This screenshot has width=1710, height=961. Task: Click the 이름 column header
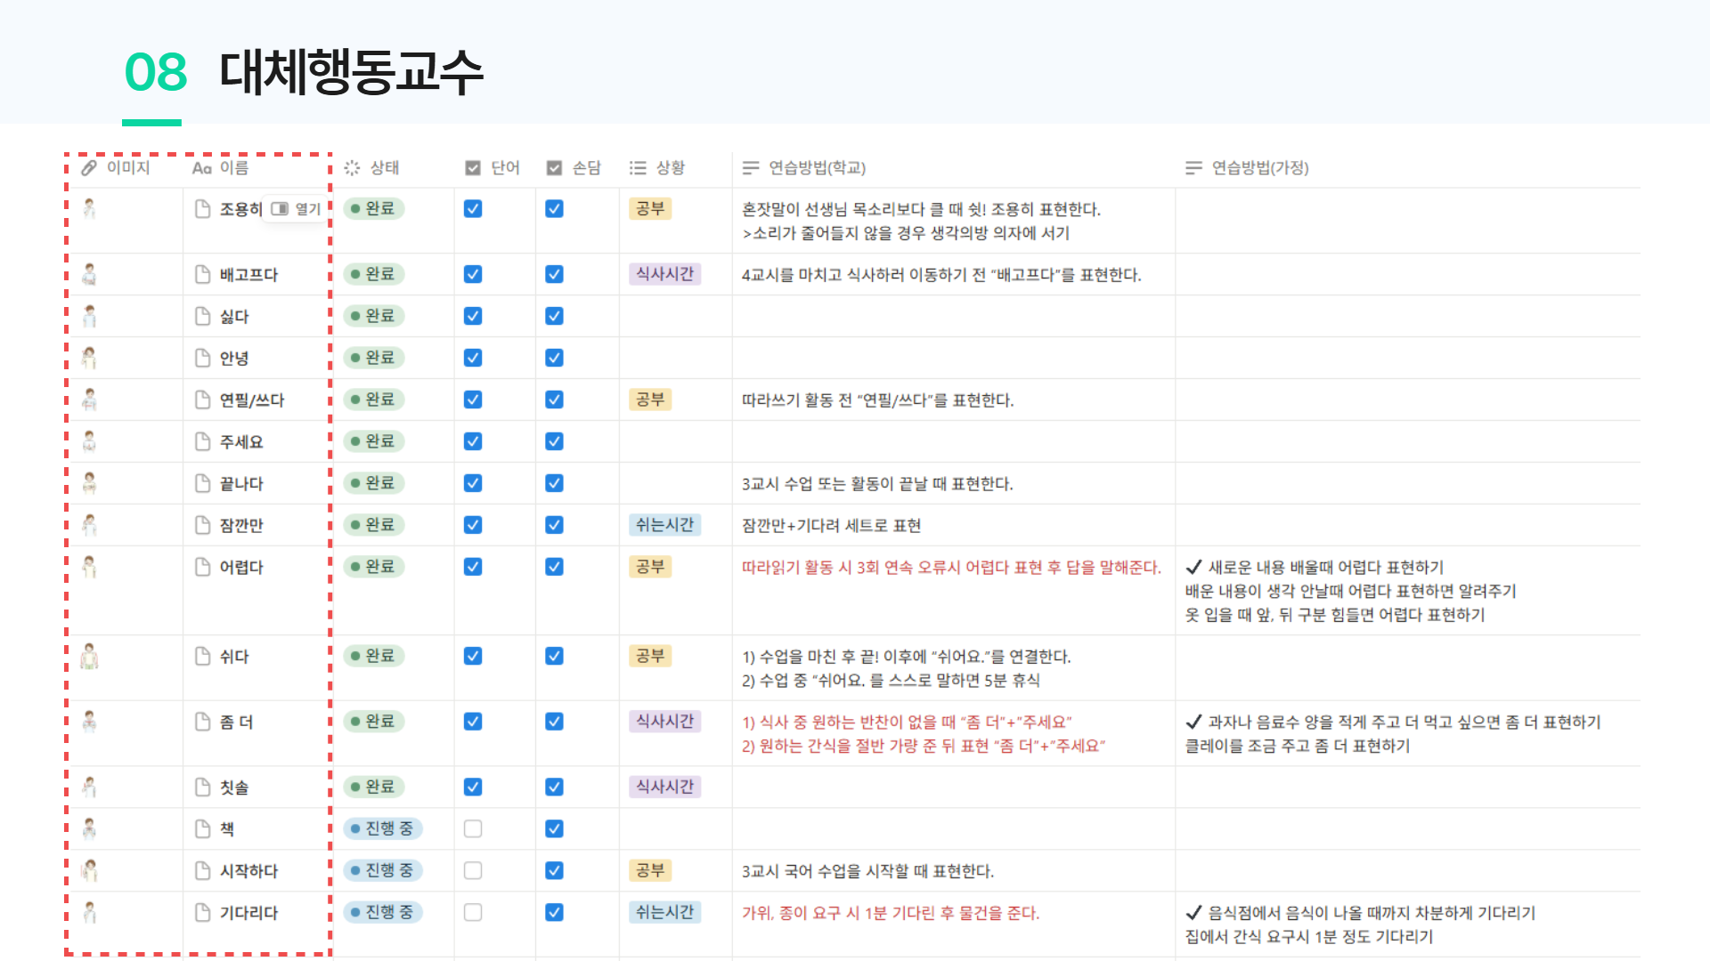coord(233,167)
